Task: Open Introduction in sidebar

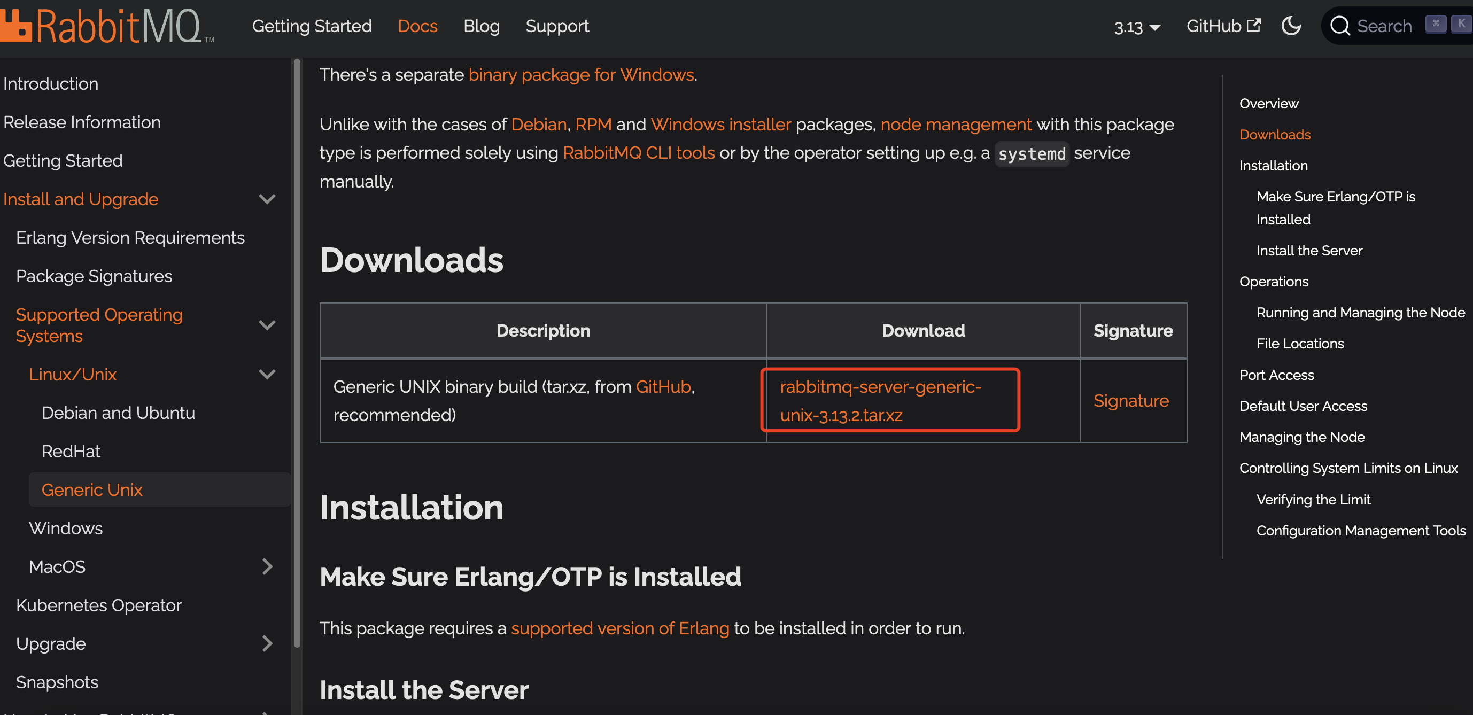Action: (x=51, y=84)
